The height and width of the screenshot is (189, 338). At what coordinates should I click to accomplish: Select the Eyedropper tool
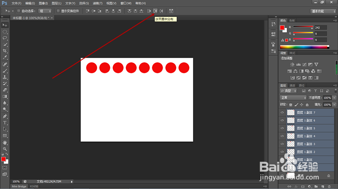coord(5,57)
